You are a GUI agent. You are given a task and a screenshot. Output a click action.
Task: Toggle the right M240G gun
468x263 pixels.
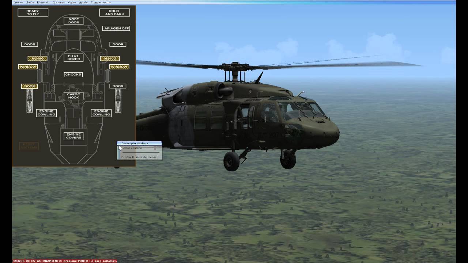[x=110, y=58]
